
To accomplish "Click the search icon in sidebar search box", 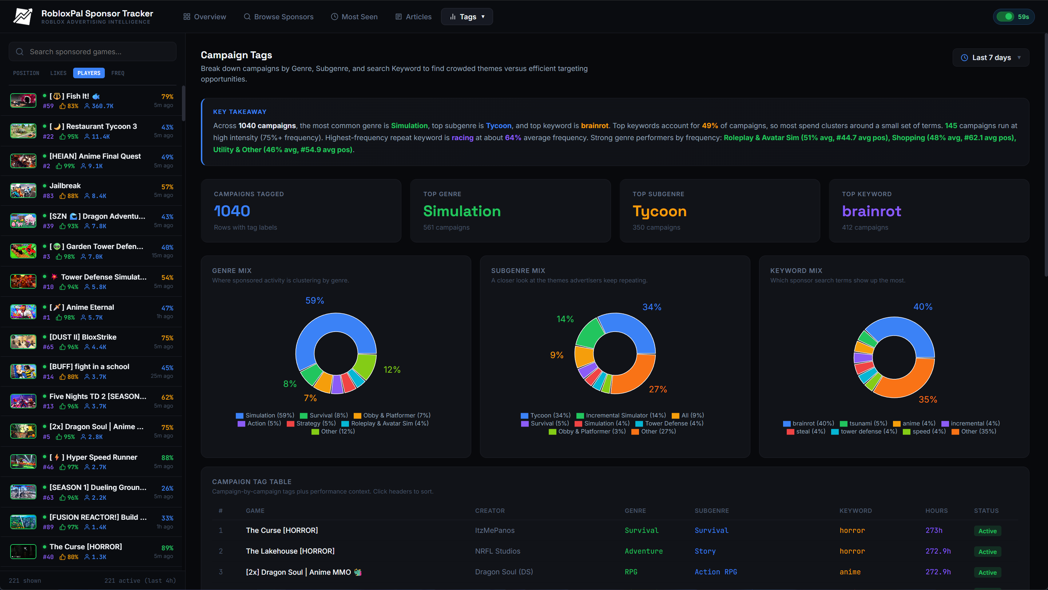I will tap(20, 52).
